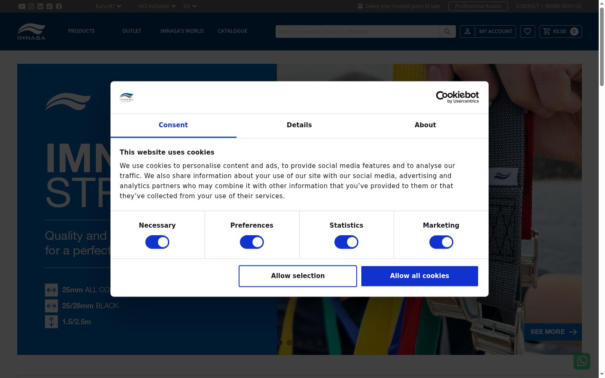
Task: Open the WORK WITH US link
Action: pyautogui.click(x=563, y=6)
